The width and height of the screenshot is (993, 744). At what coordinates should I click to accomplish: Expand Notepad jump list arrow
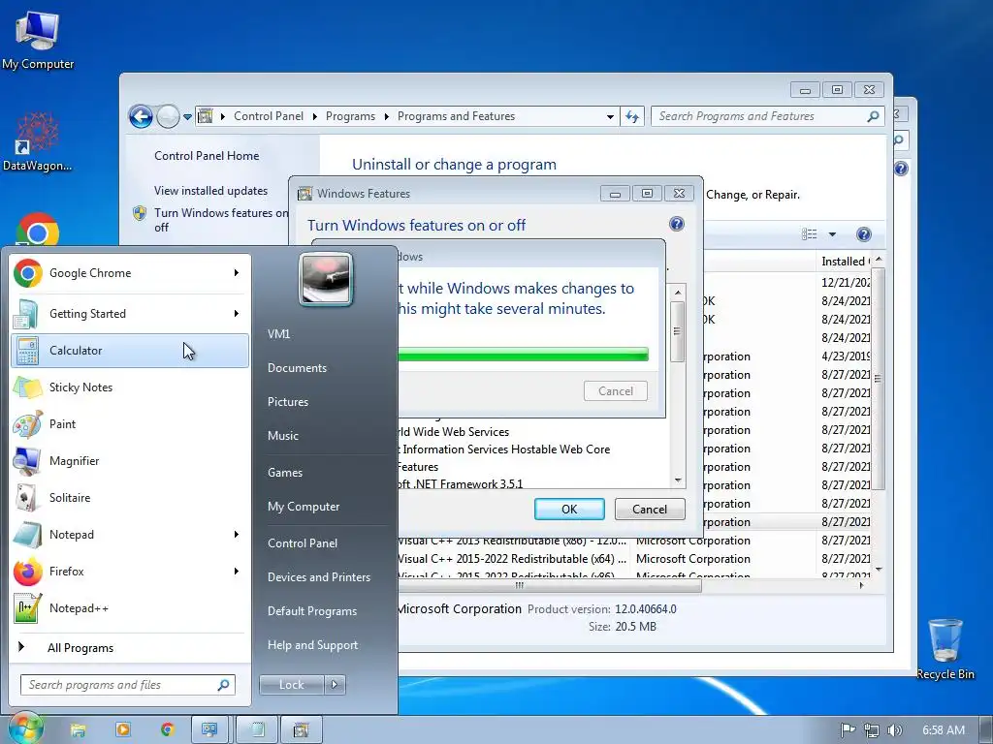237,535
